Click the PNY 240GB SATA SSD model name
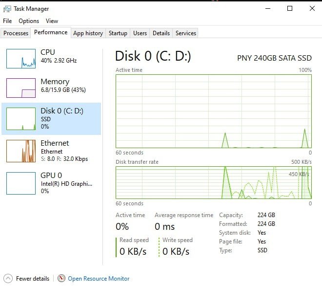 (274, 58)
